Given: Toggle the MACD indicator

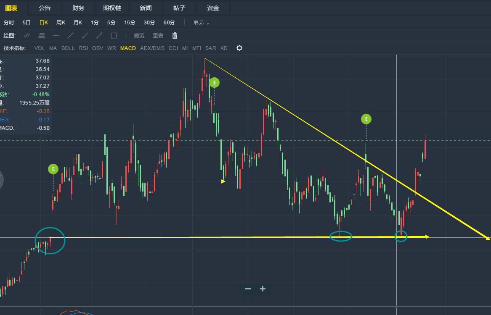Looking at the screenshot, I should 128,48.
